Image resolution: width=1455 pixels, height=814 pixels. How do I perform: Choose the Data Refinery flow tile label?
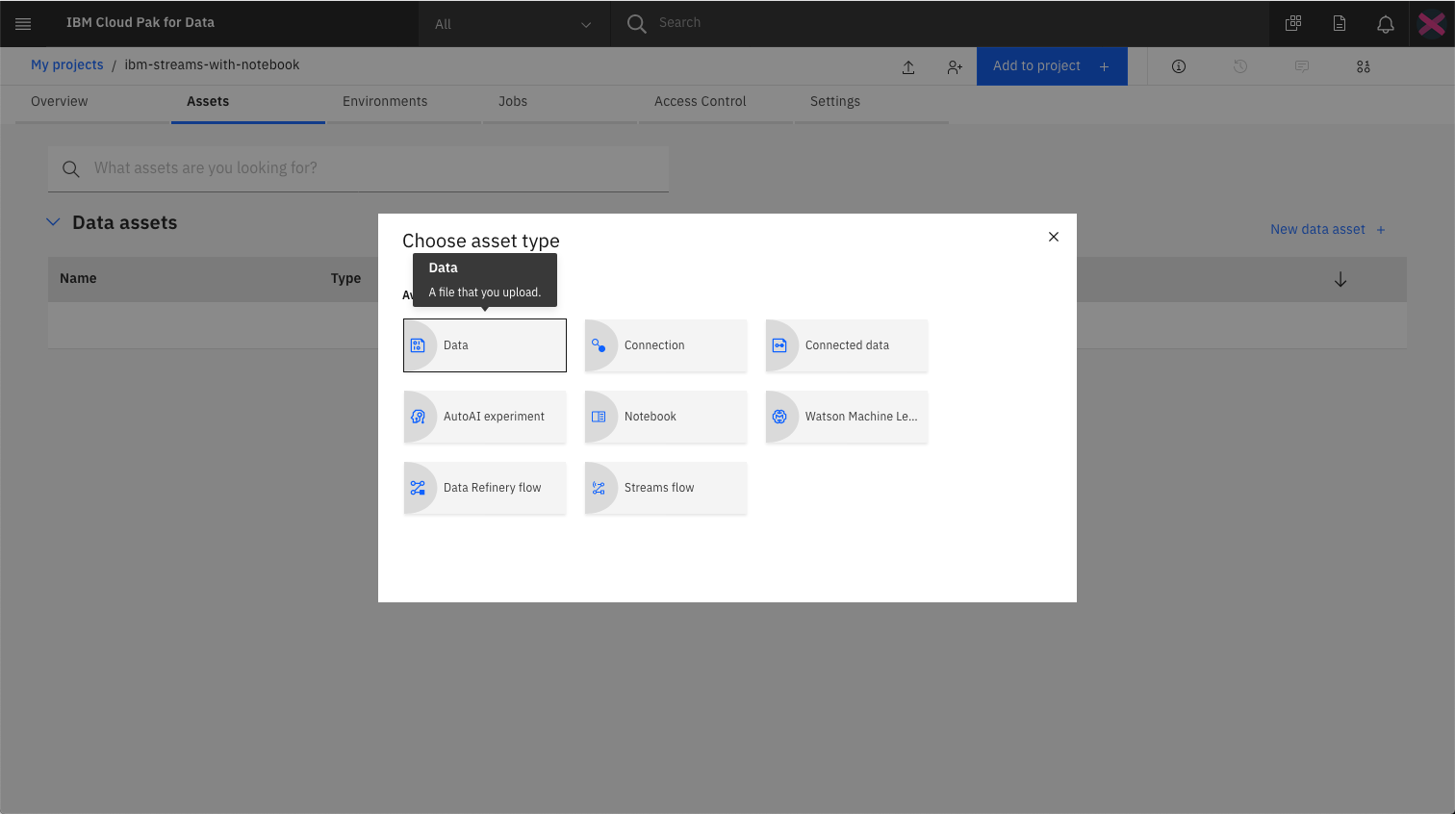(x=493, y=488)
